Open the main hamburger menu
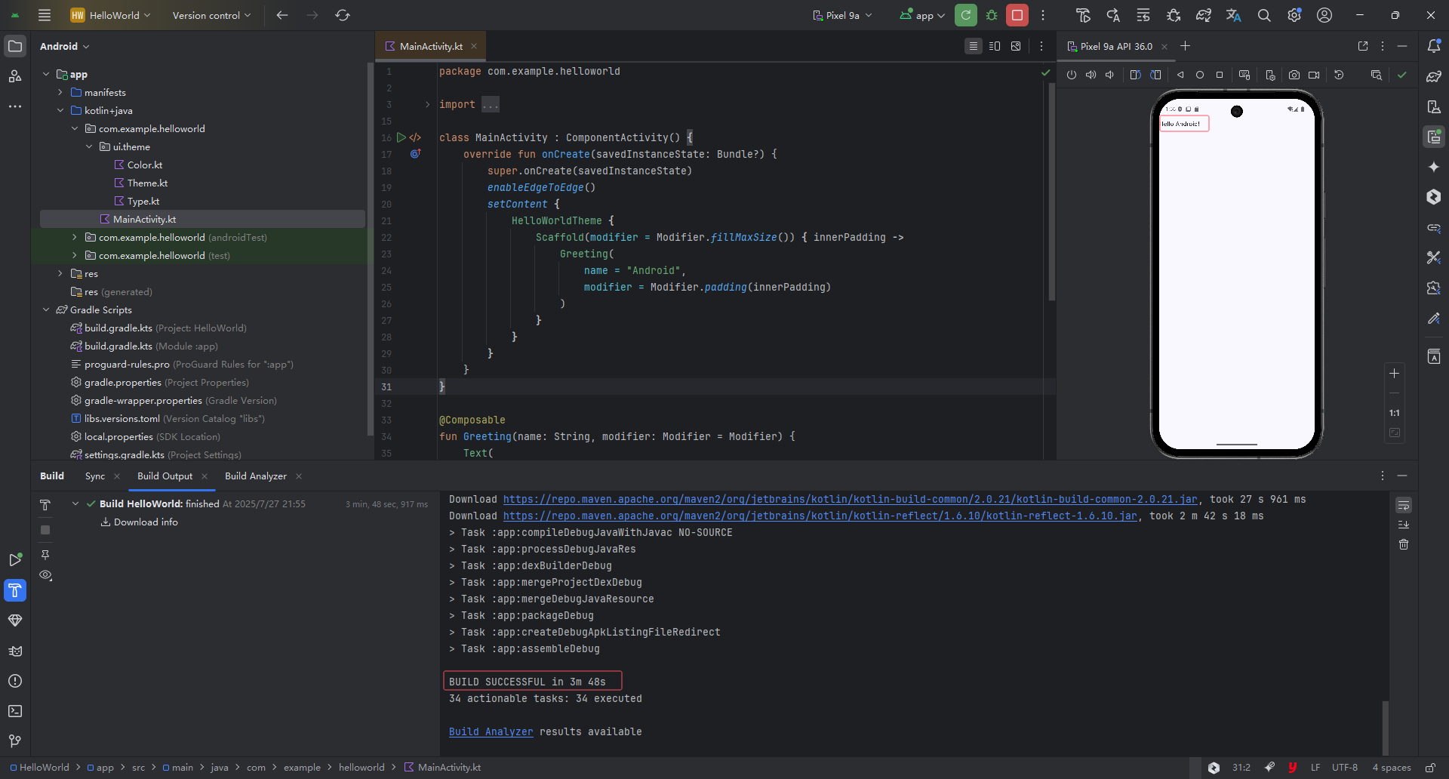The width and height of the screenshot is (1449, 779). point(45,15)
